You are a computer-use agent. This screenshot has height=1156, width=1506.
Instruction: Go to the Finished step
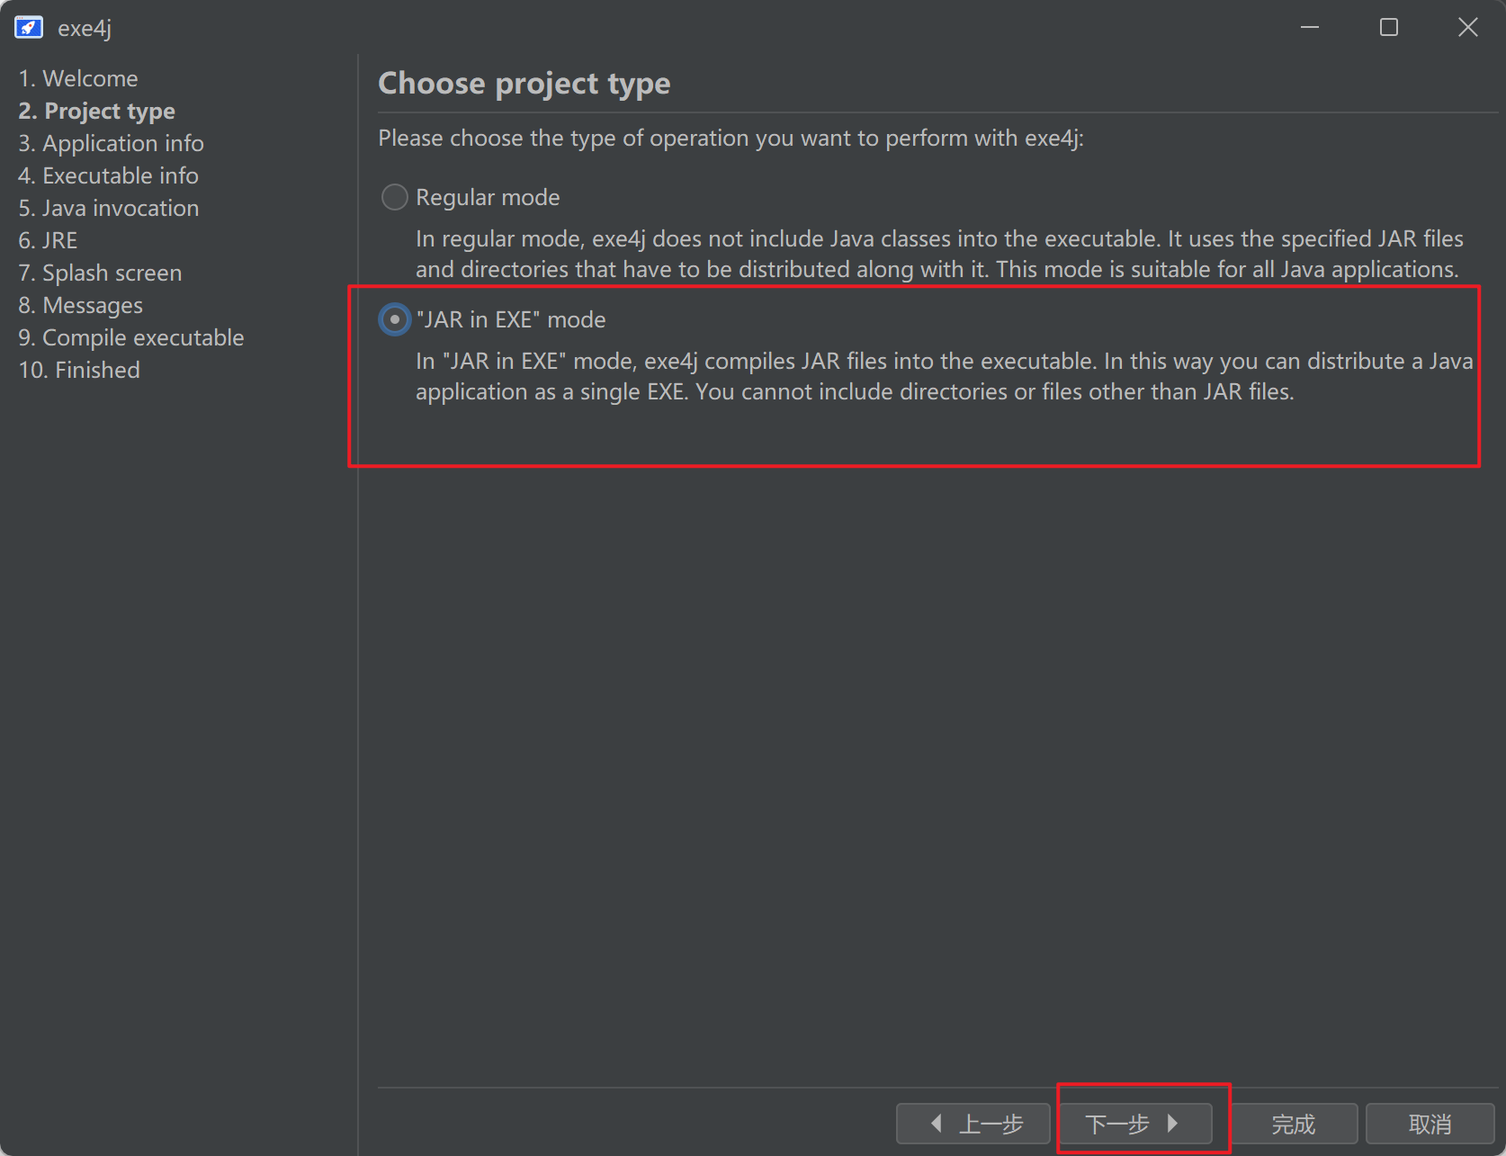point(79,370)
